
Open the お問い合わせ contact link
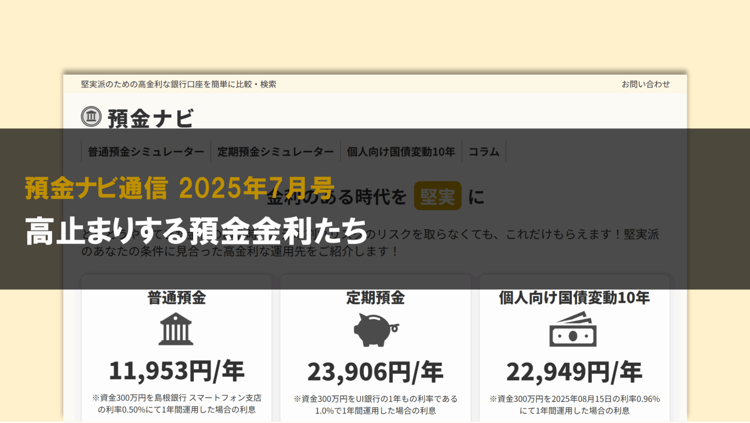point(645,84)
